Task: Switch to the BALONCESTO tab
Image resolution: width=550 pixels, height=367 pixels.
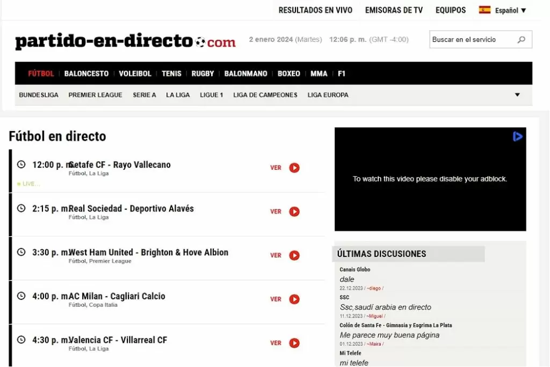Action: (x=86, y=74)
